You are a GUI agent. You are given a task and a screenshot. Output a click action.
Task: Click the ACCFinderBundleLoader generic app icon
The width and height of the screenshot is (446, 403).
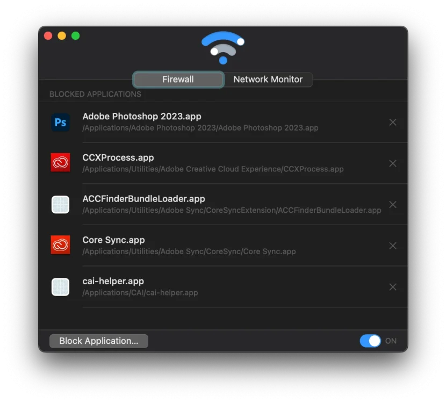60,205
